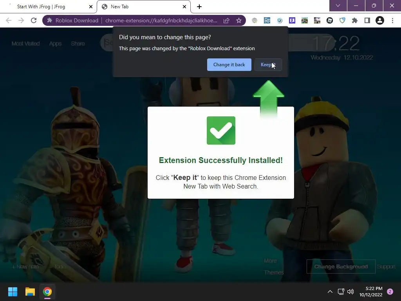Go forward with the forward arrow
Screen dimensions: 401x301
21,20
